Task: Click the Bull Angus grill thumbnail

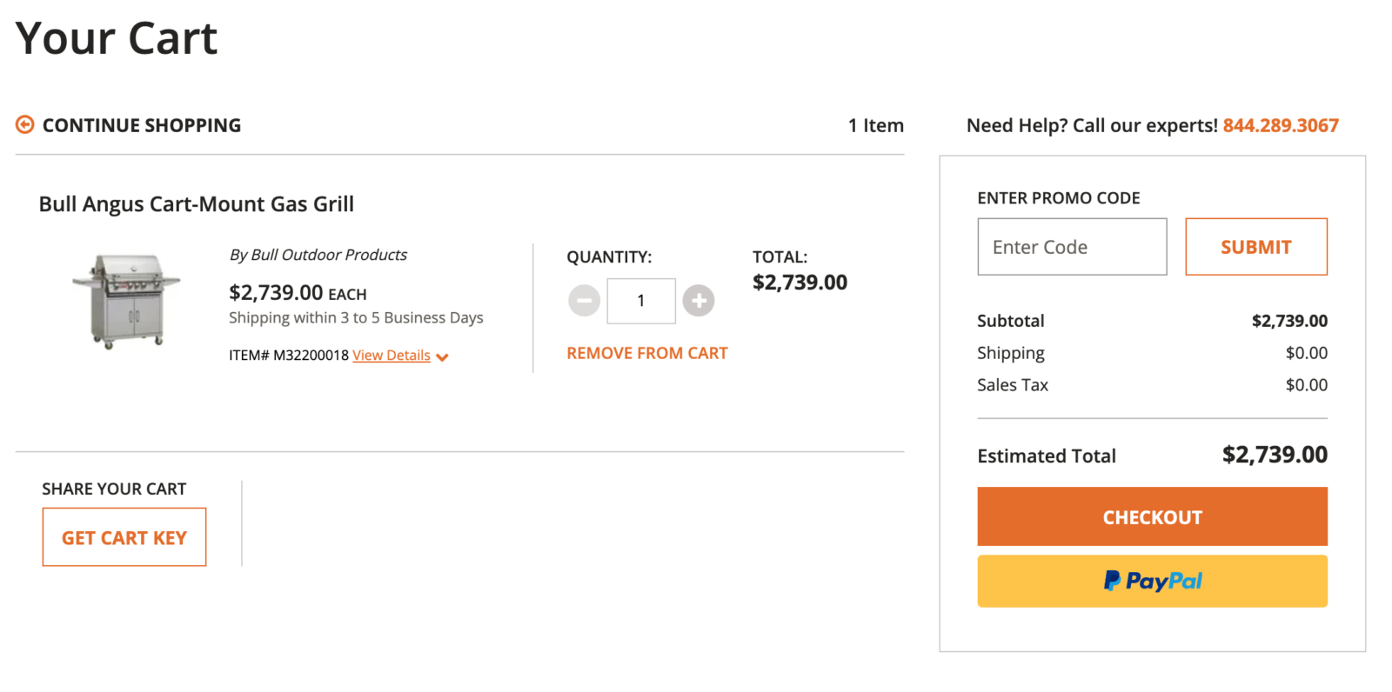Action: [x=127, y=301]
